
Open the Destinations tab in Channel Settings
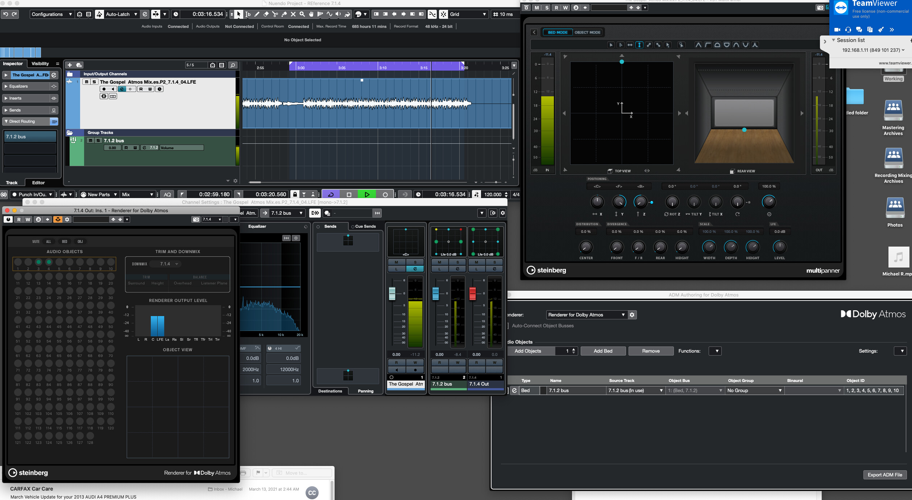330,391
